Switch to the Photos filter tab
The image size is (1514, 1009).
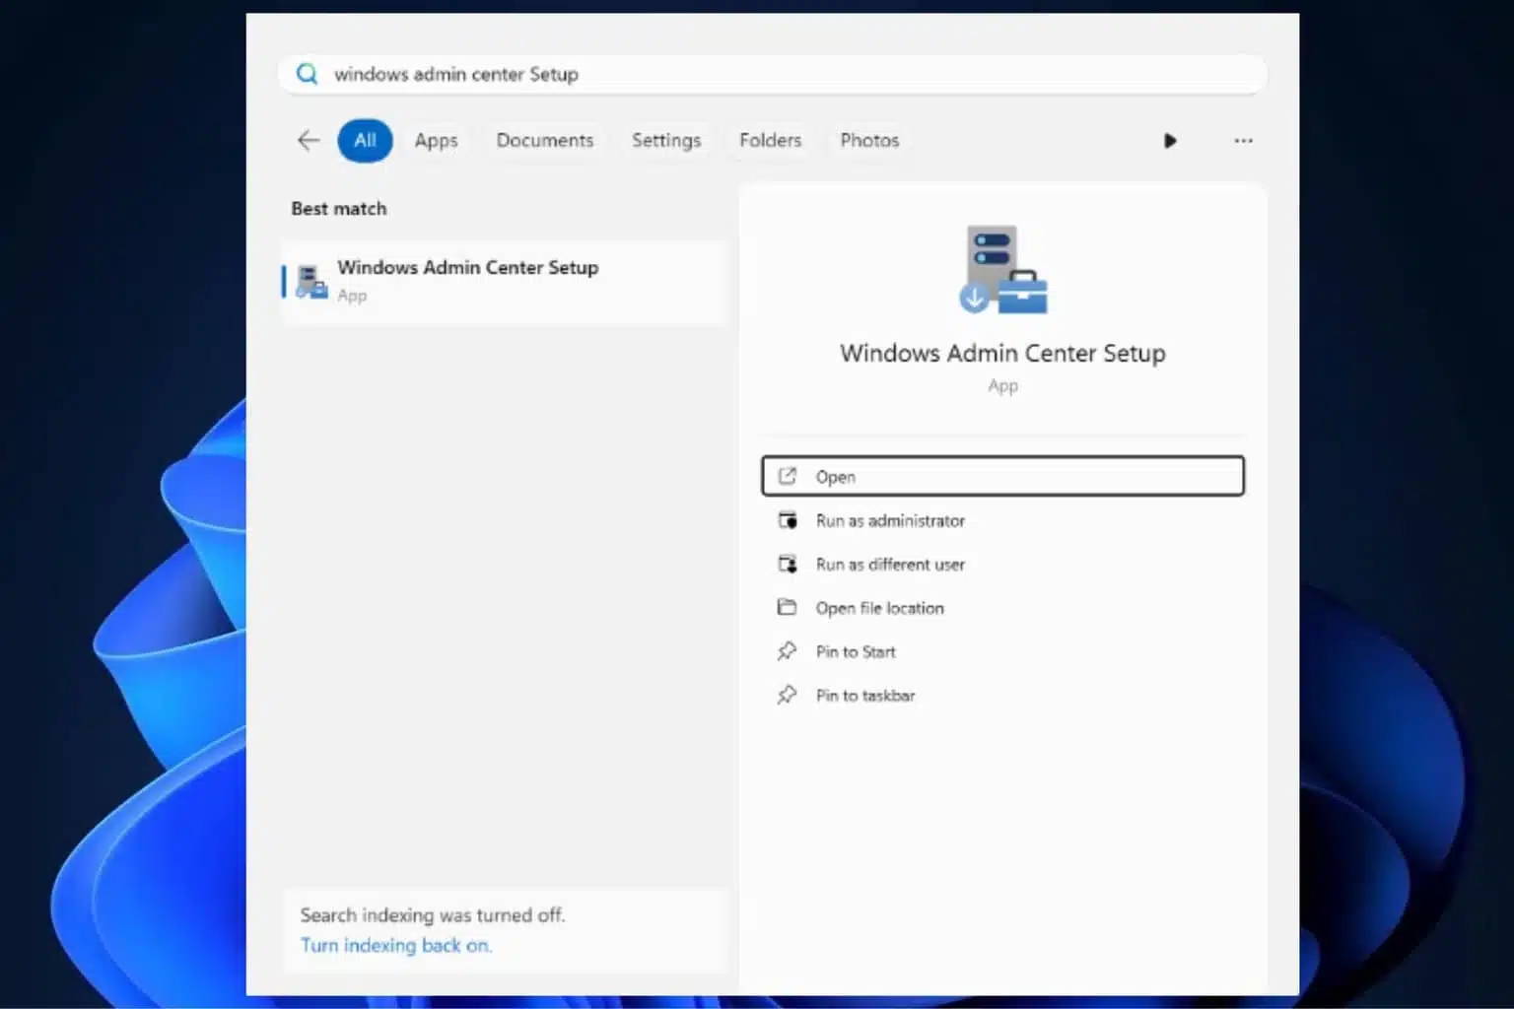[x=869, y=140]
